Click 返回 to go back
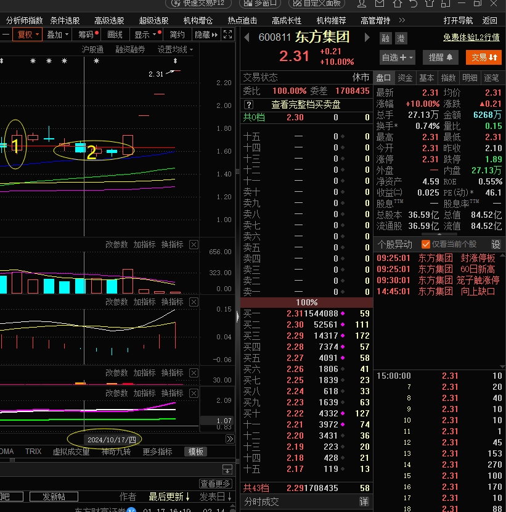Image resolution: width=506 pixels, height=512 pixels. pyautogui.click(x=490, y=20)
